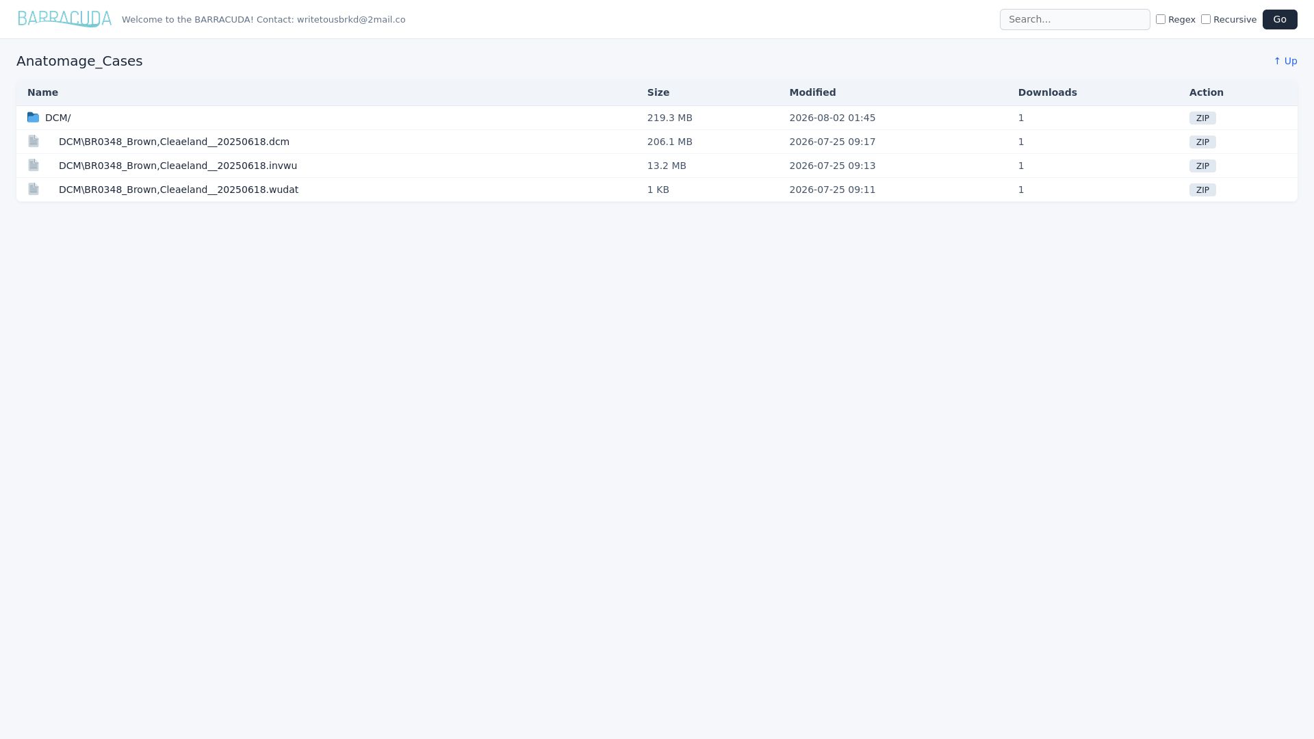
Task: Enable the Recursive checkbox
Action: (x=1206, y=19)
